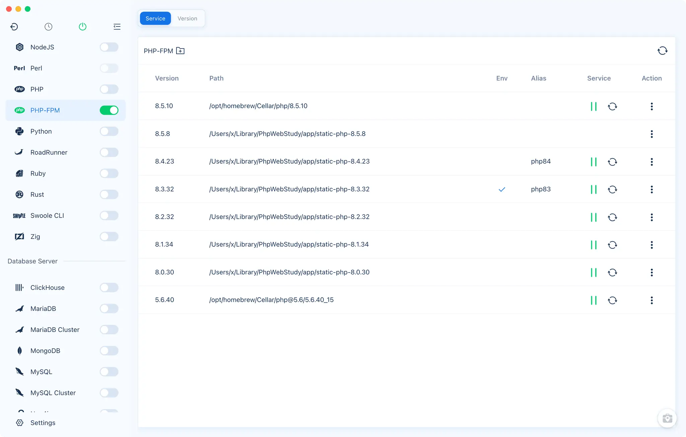Switch to the Version tab

click(187, 18)
